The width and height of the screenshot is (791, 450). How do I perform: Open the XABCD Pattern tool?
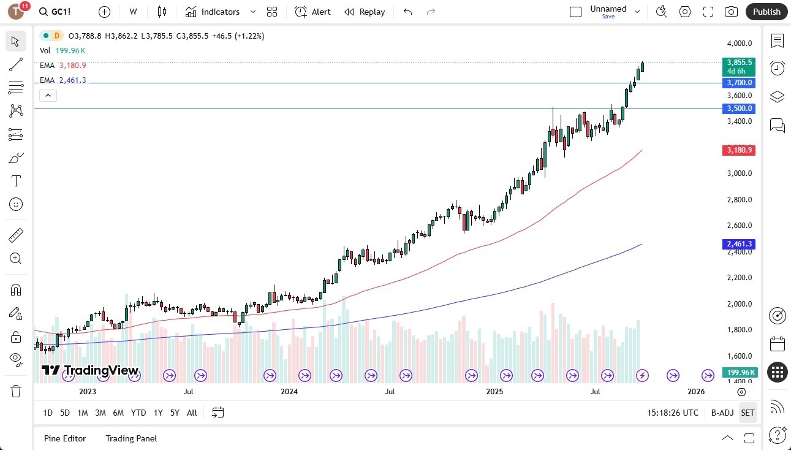point(15,111)
